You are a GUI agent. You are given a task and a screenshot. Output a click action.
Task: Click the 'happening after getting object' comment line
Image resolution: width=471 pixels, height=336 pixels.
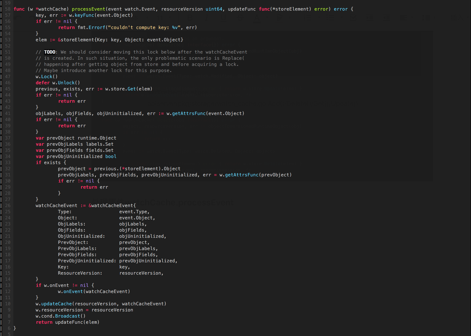137,64
